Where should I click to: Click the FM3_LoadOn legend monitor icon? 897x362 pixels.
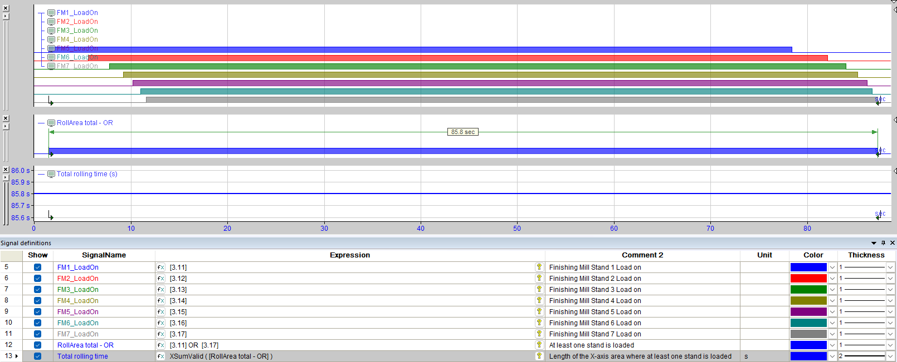coord(51,31)
